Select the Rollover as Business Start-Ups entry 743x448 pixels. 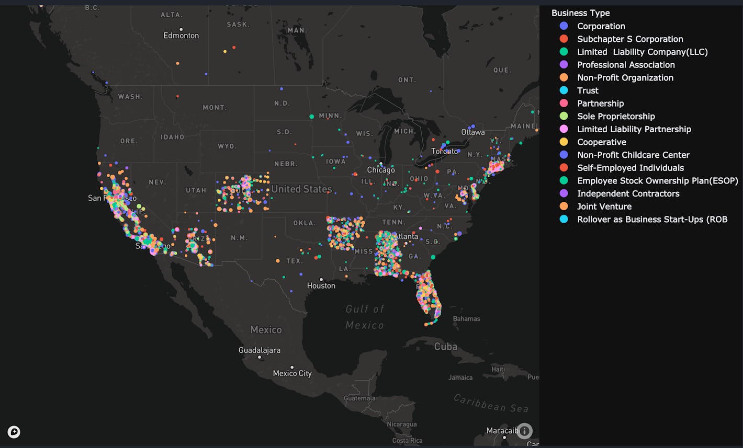(652, 219)
